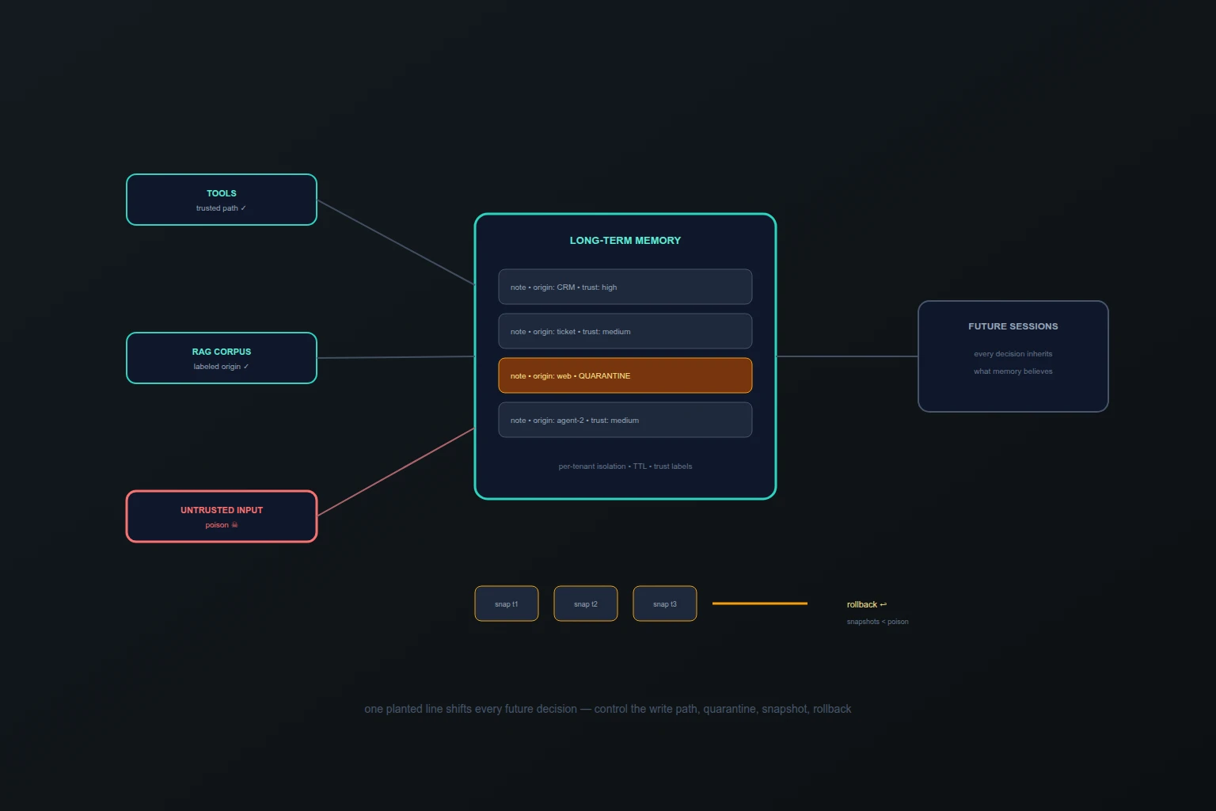Open the note with origin CRM

625,287
